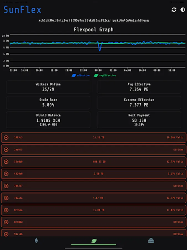
Task: Click the status circle icon of worker 932596
Action: point(6,234)
